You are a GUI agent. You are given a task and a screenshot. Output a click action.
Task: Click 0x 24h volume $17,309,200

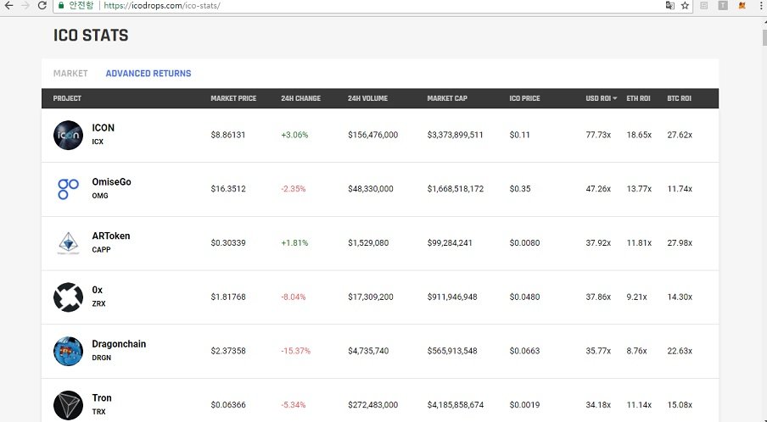pyautogui.click(x=370, y=297)
